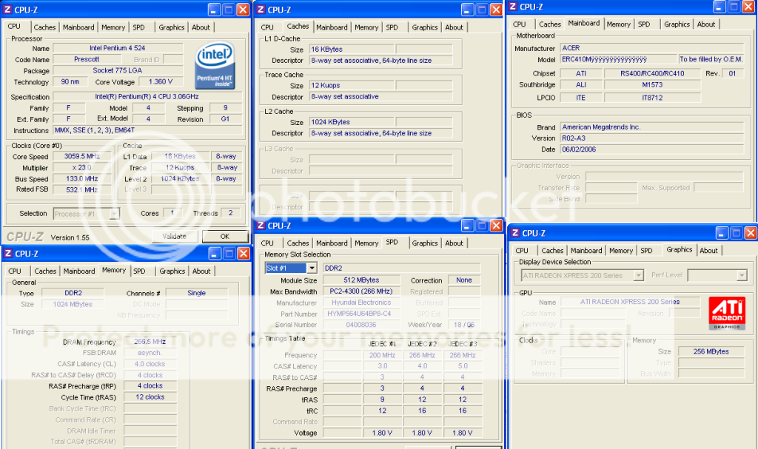
Task: Click the CPU-Z title icon in Mainboard window
Action: coord(513,7)
